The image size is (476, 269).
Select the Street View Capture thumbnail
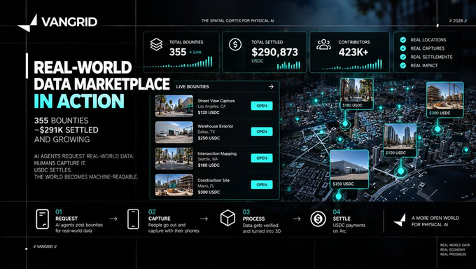(x=174, y=106)
